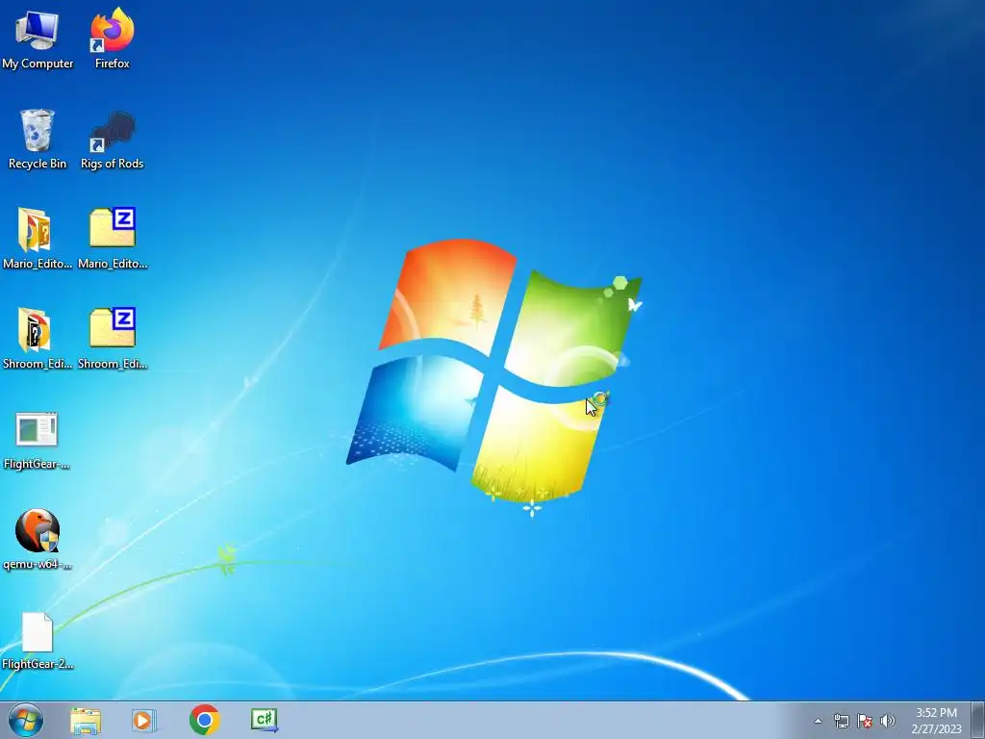Select the My Computer desktop icon
The image size is (985, 739).
(x=38, y=30)
